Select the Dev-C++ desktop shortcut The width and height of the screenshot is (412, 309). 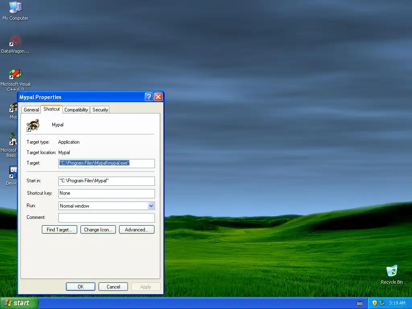12,175
